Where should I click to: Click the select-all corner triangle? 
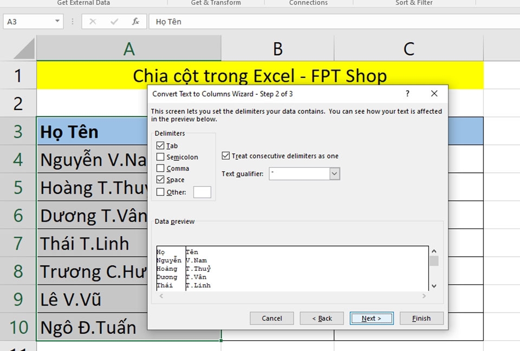click(x=24, y=48)
